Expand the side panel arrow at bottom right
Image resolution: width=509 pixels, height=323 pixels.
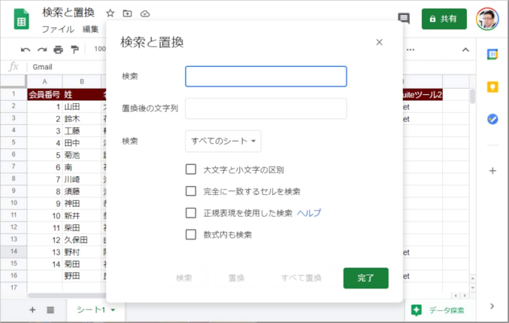492,306
